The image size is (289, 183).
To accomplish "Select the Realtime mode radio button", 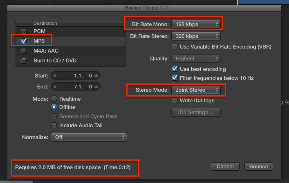I will [x=54, y=99].
